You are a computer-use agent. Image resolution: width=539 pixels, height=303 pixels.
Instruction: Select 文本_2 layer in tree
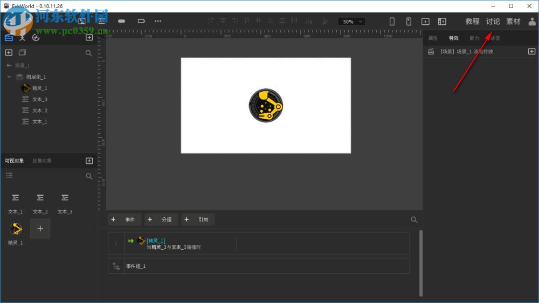[x=39, y=111]
